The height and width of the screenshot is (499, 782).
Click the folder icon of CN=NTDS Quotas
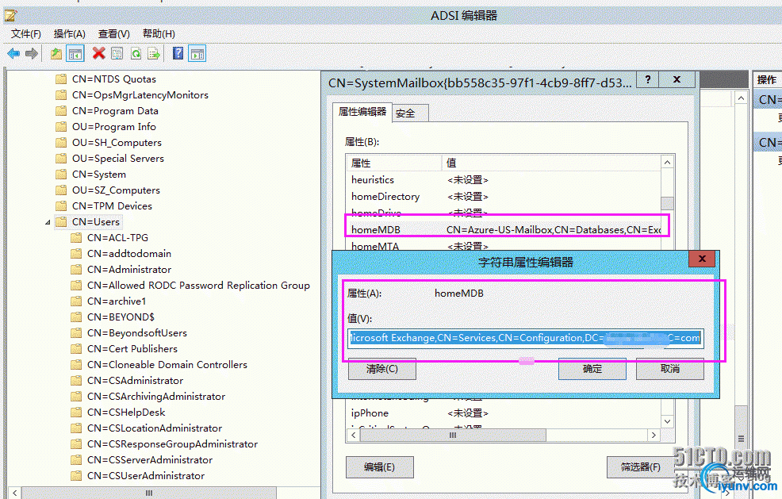click(x=61, y=79)
